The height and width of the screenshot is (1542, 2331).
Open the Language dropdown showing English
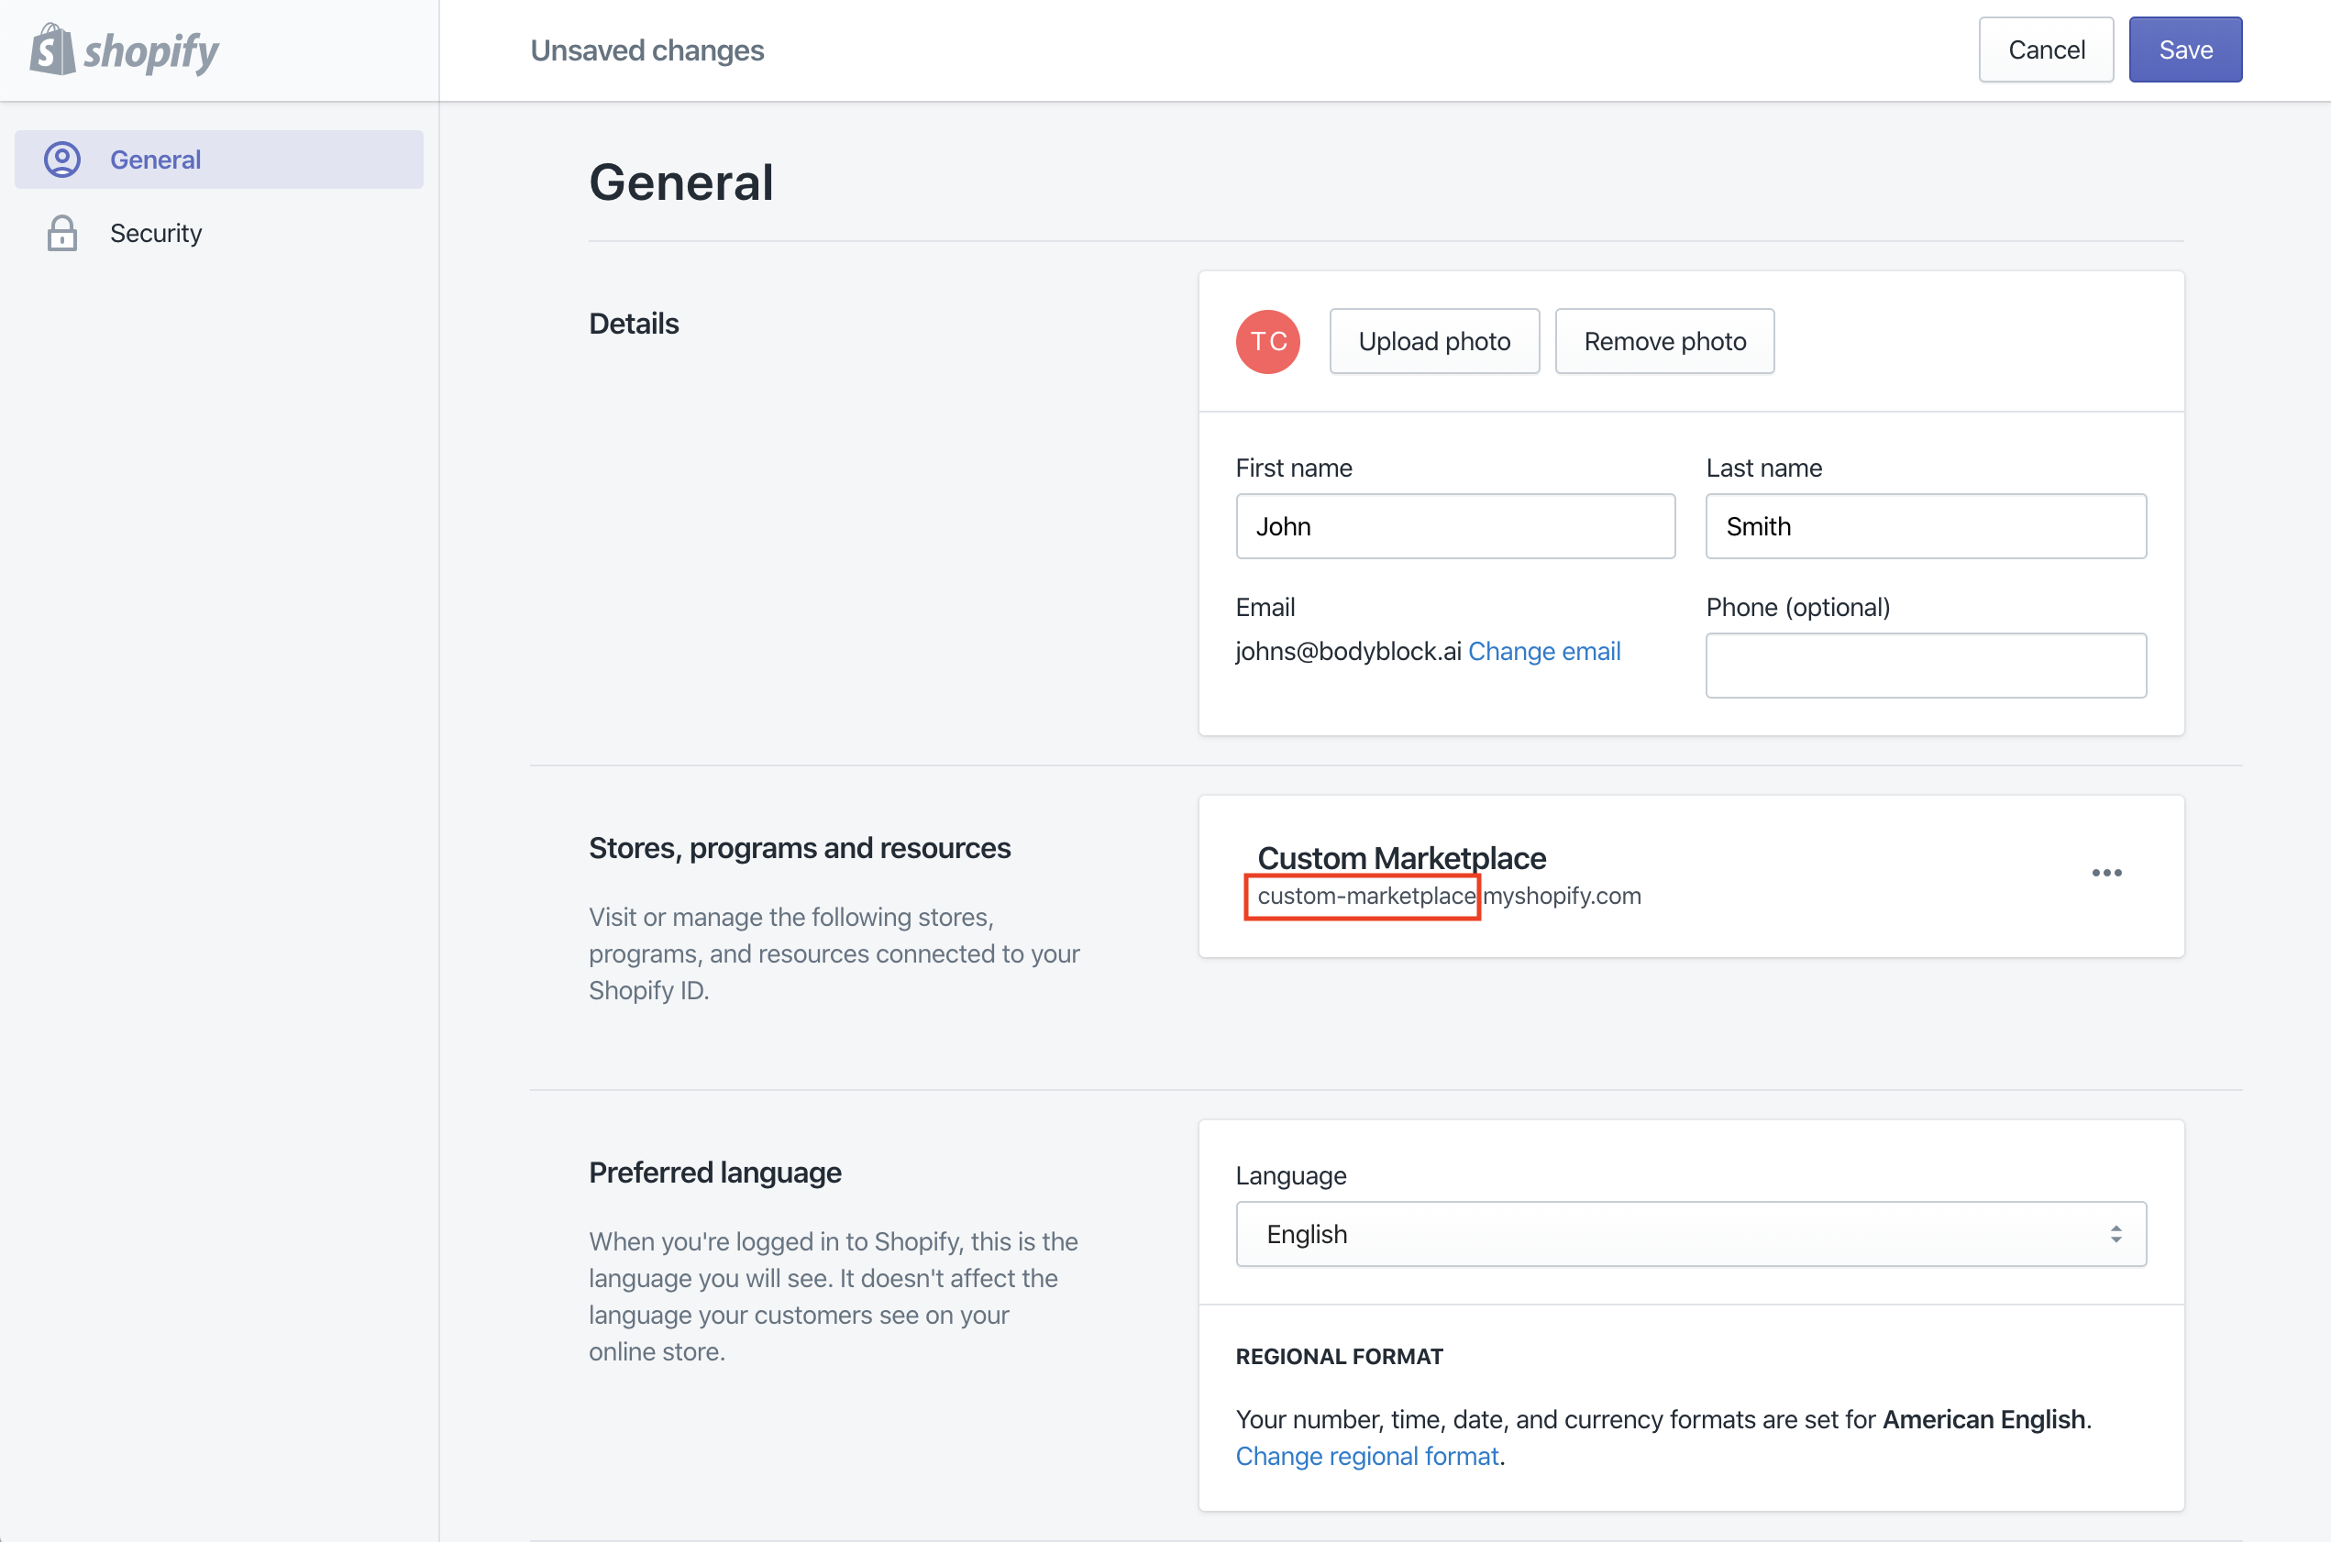pyautogui.click(x=1691, y=1234)
